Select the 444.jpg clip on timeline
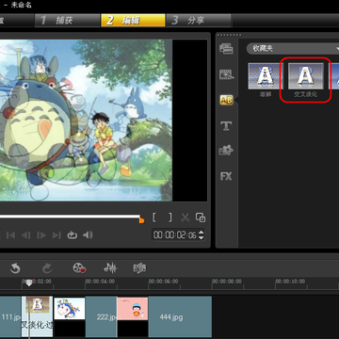This screenshot has width=339, height=339. (x=180, y=316)
